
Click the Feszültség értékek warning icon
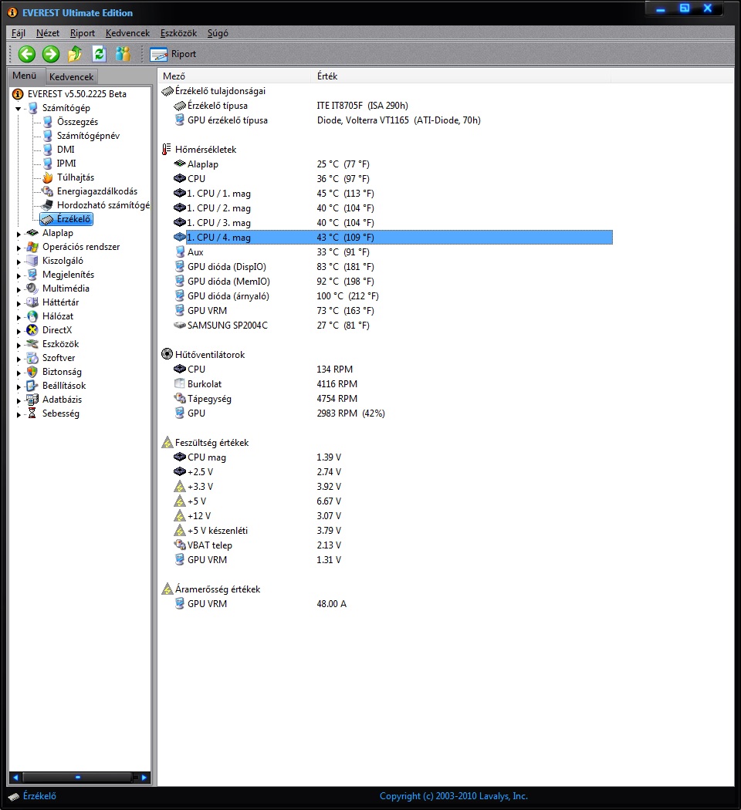pyautogui.click(x=167, y=442)
